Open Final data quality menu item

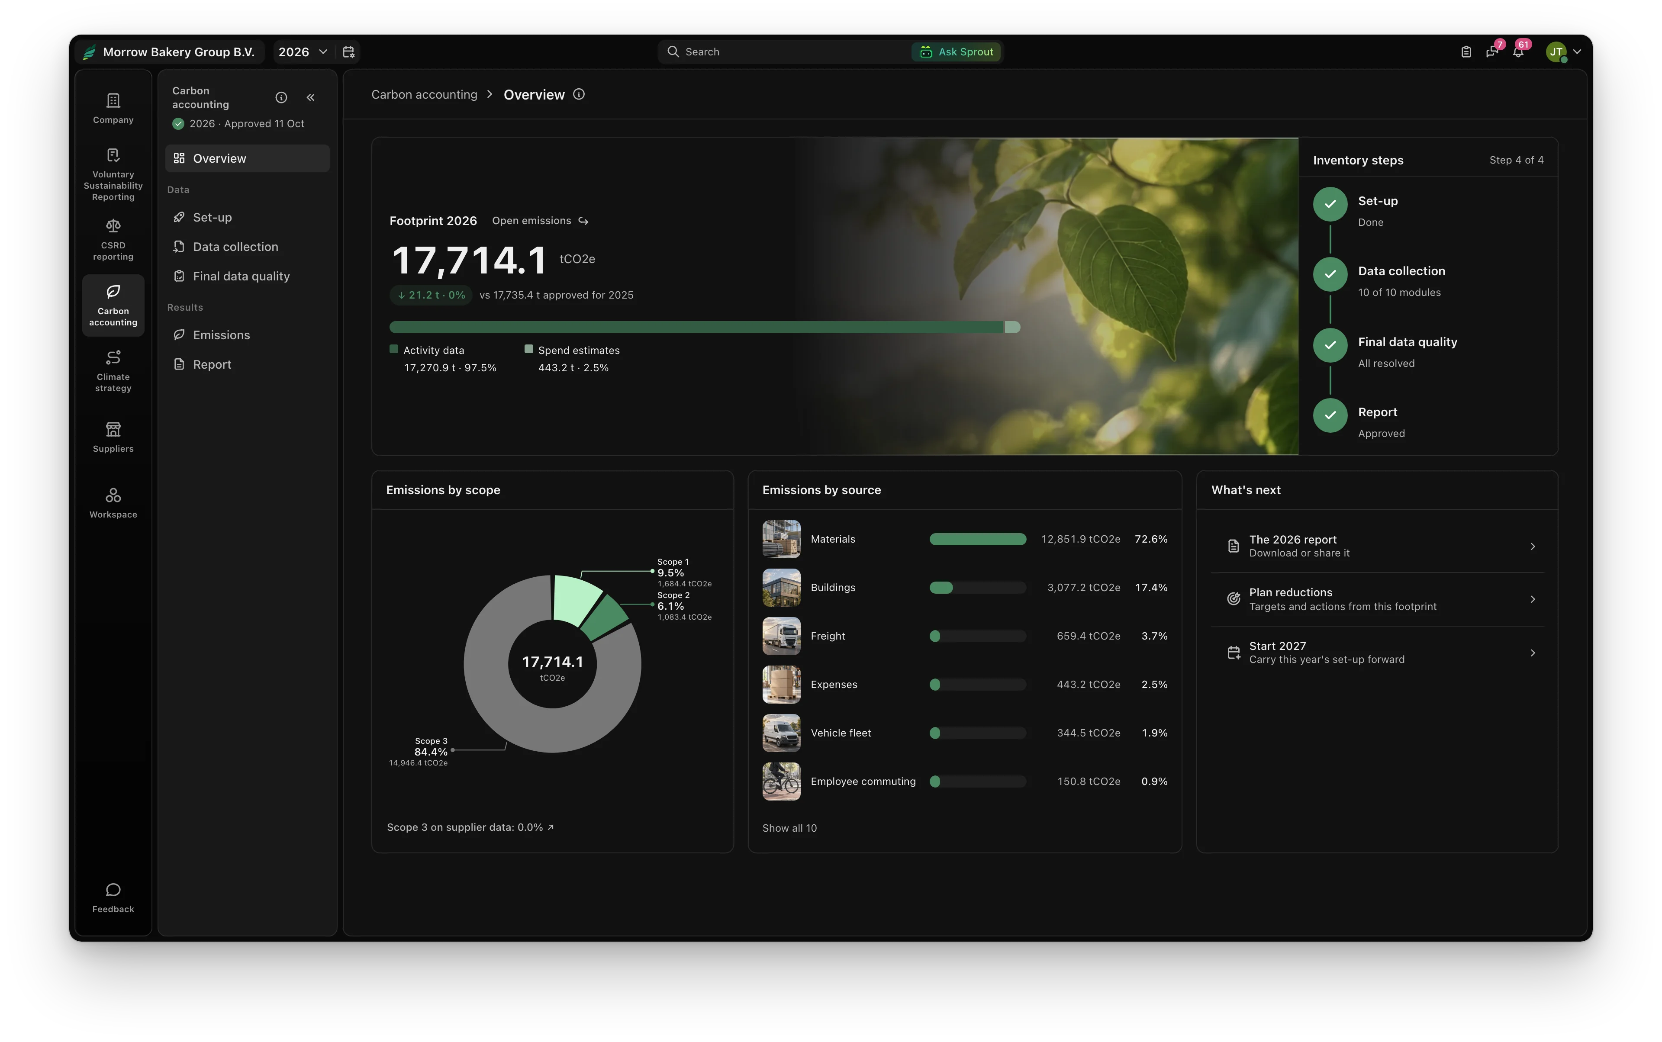(x=248, y=277)
